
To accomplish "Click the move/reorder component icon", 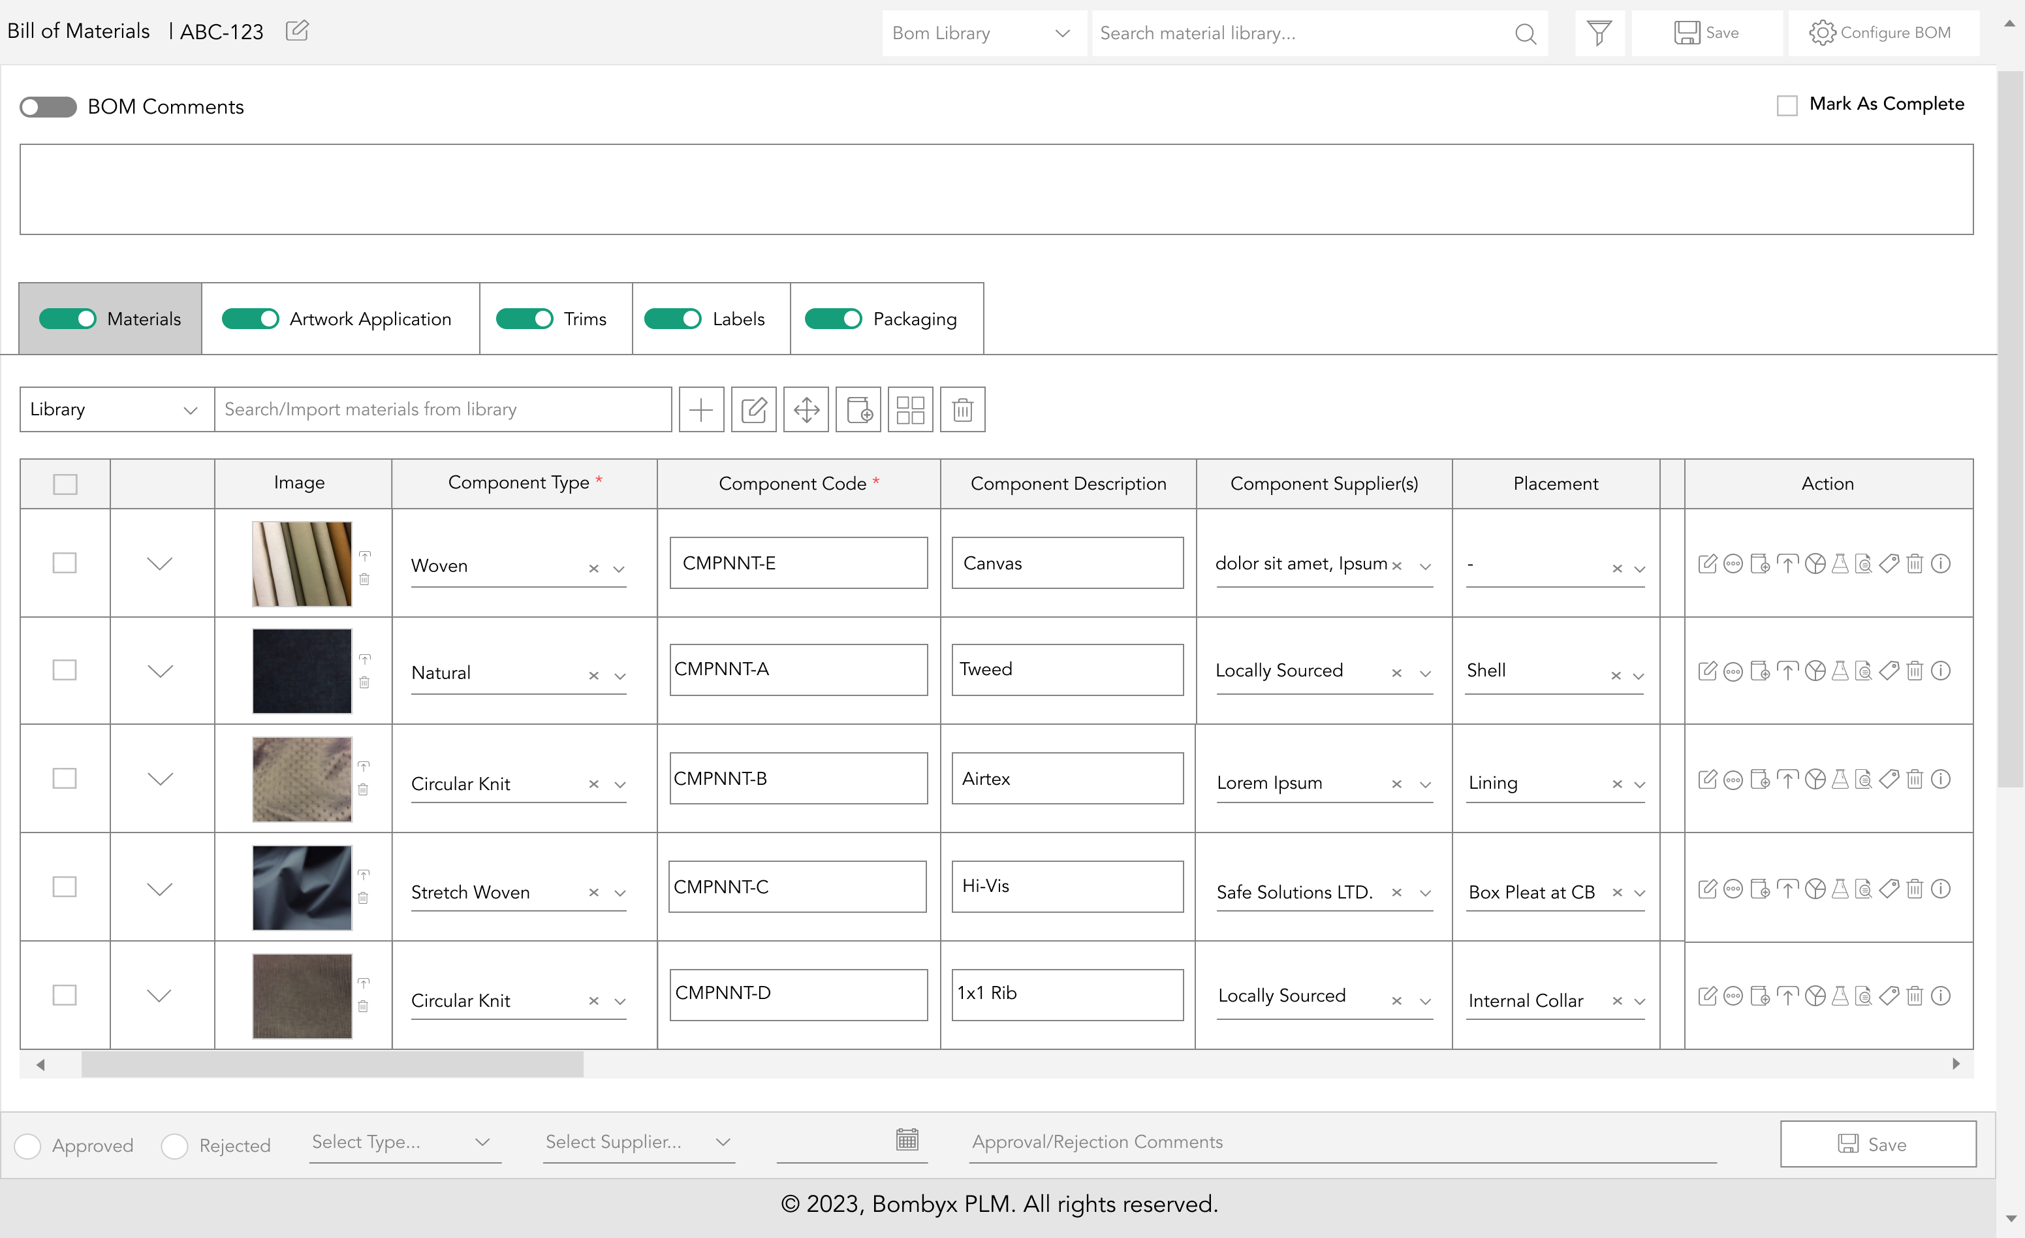I will click(x=806, y=409).
